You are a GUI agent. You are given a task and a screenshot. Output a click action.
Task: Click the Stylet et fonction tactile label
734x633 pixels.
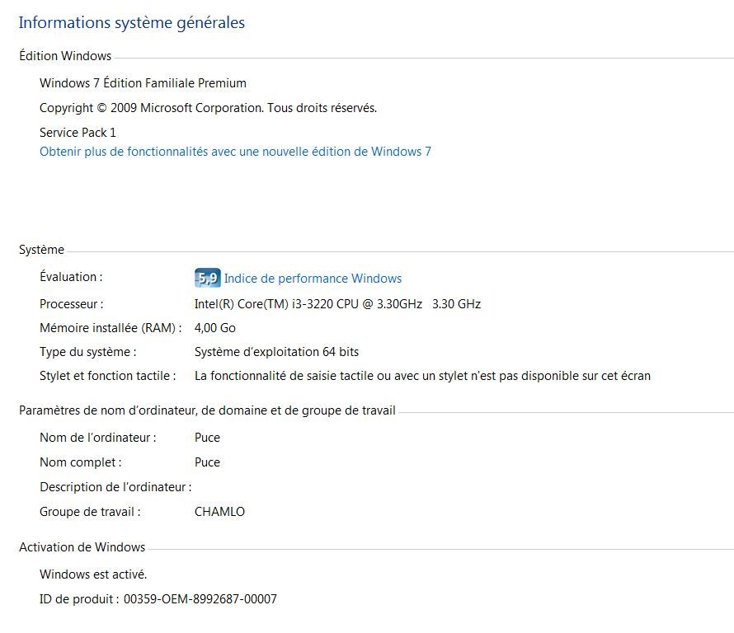108,376
